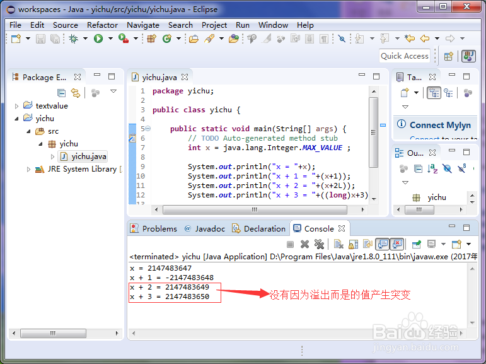Image resolution: width=486 pixels, height=364 pixels.
Task: Click the Search flashlight icon
Action: coord(209,38)
